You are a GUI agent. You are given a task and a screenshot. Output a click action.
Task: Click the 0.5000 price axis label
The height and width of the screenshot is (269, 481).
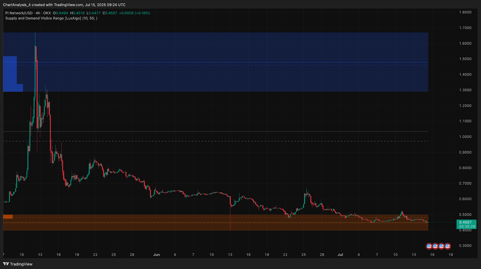pos(465,215)
